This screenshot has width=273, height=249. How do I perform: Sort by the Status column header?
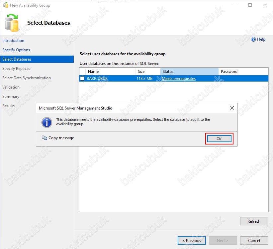[x=189, y=72]
